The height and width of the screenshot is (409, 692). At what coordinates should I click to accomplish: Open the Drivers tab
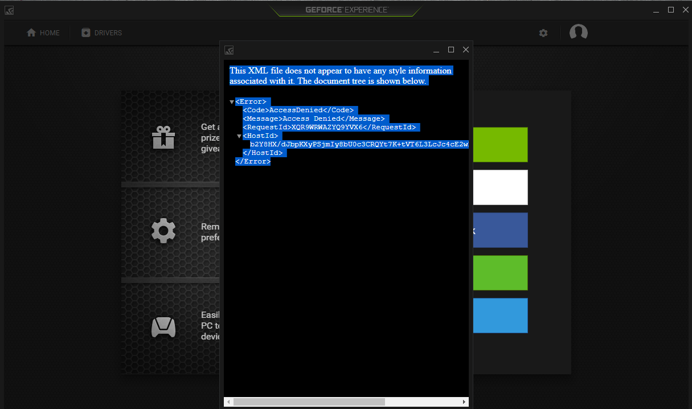(101, 33)
